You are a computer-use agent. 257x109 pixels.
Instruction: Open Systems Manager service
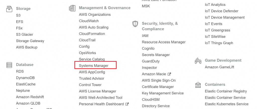[x=94, y=66]
